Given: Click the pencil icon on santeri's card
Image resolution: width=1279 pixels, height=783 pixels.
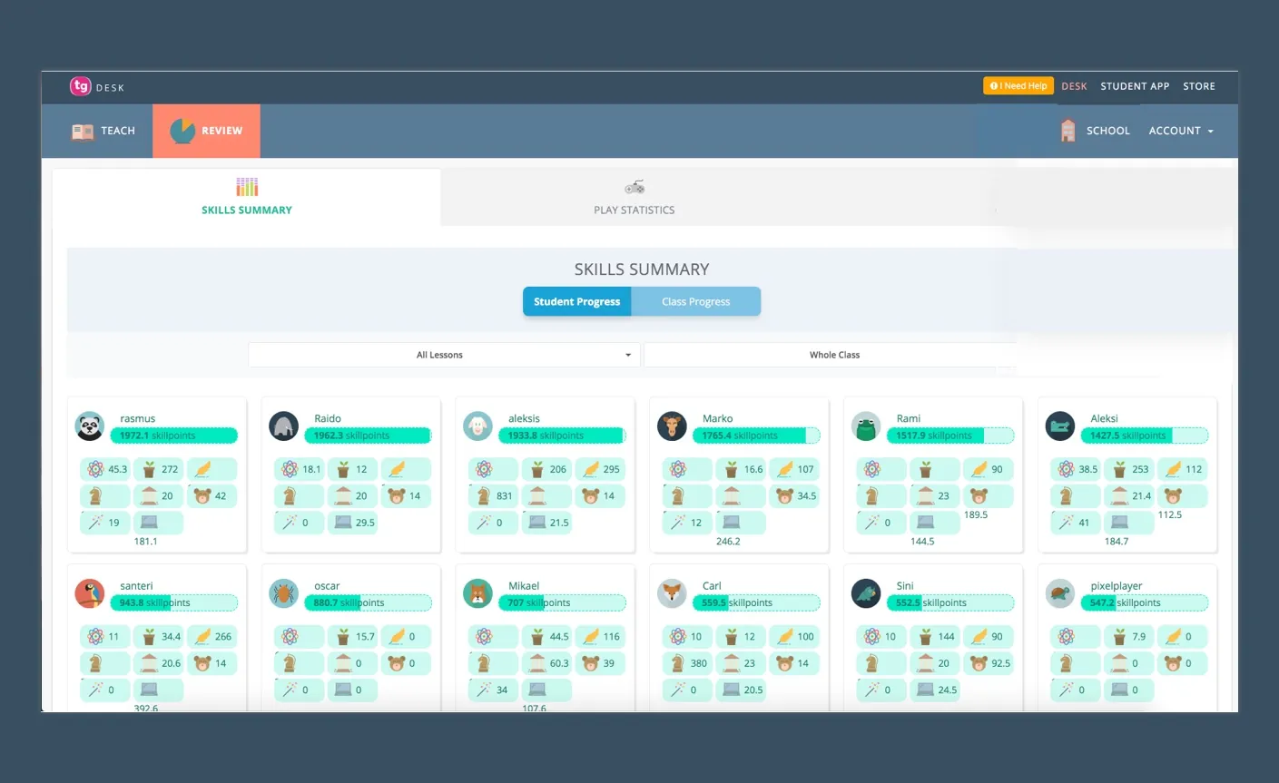Looking at the screenshot, I should click(202, 637).
